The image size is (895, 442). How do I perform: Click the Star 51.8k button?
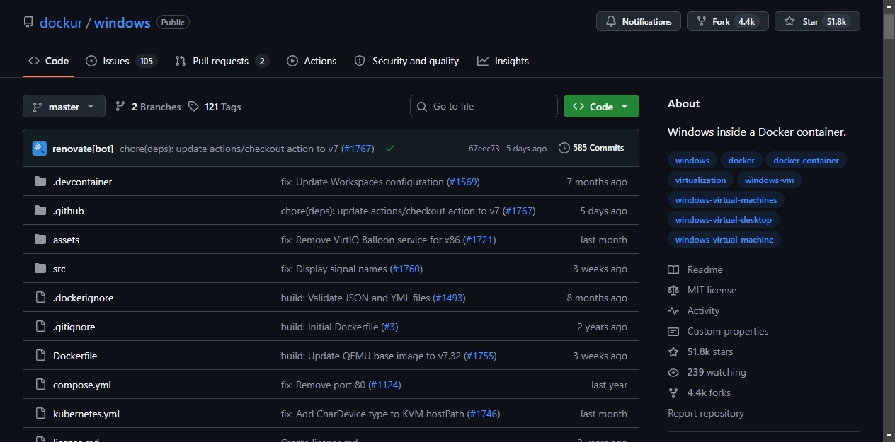[x=817, y=22]
